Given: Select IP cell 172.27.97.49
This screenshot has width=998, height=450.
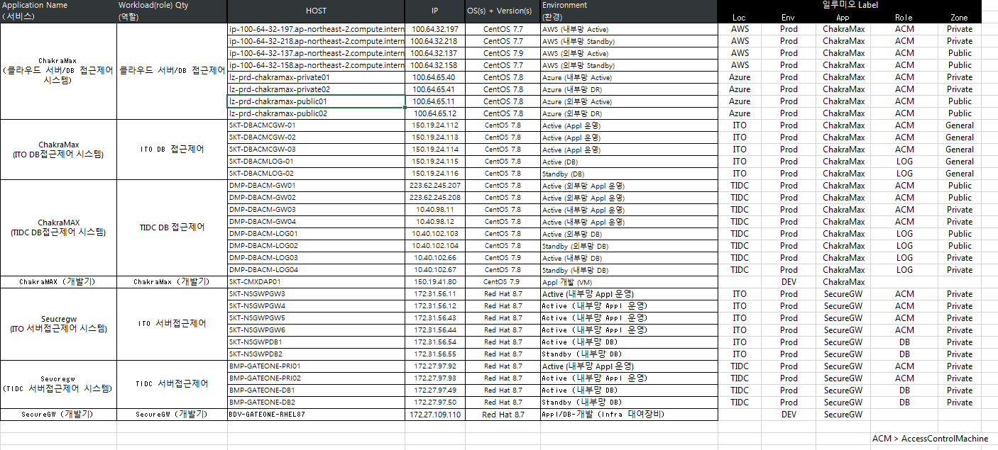Looking at the screenshot, I should [x=434, y=390].
